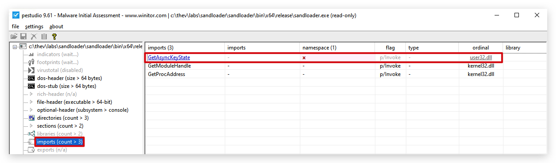Click the imports arrow icon
Viewport: 556px width, 163px height.
[31, 142]
